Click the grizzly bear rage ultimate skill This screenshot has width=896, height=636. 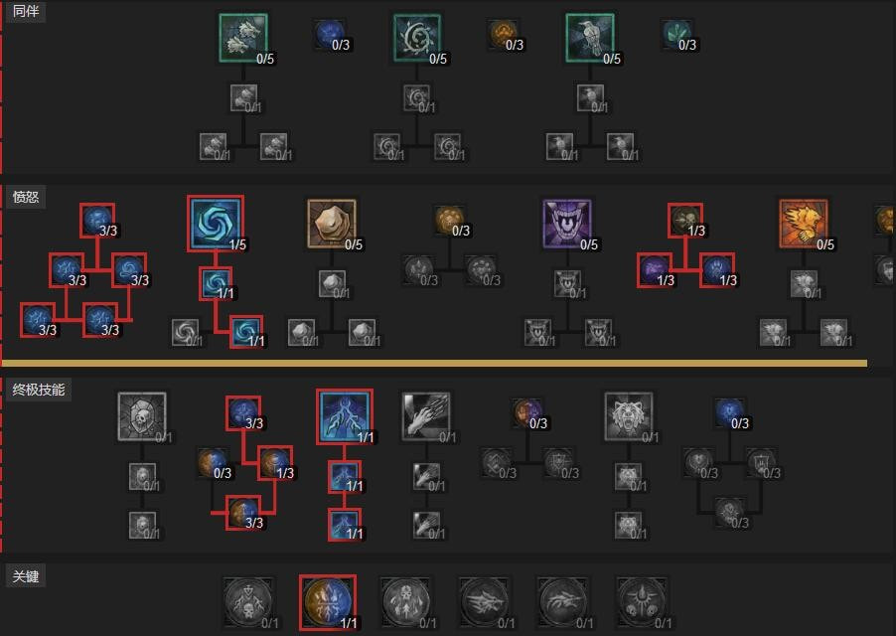coord(629,416)
